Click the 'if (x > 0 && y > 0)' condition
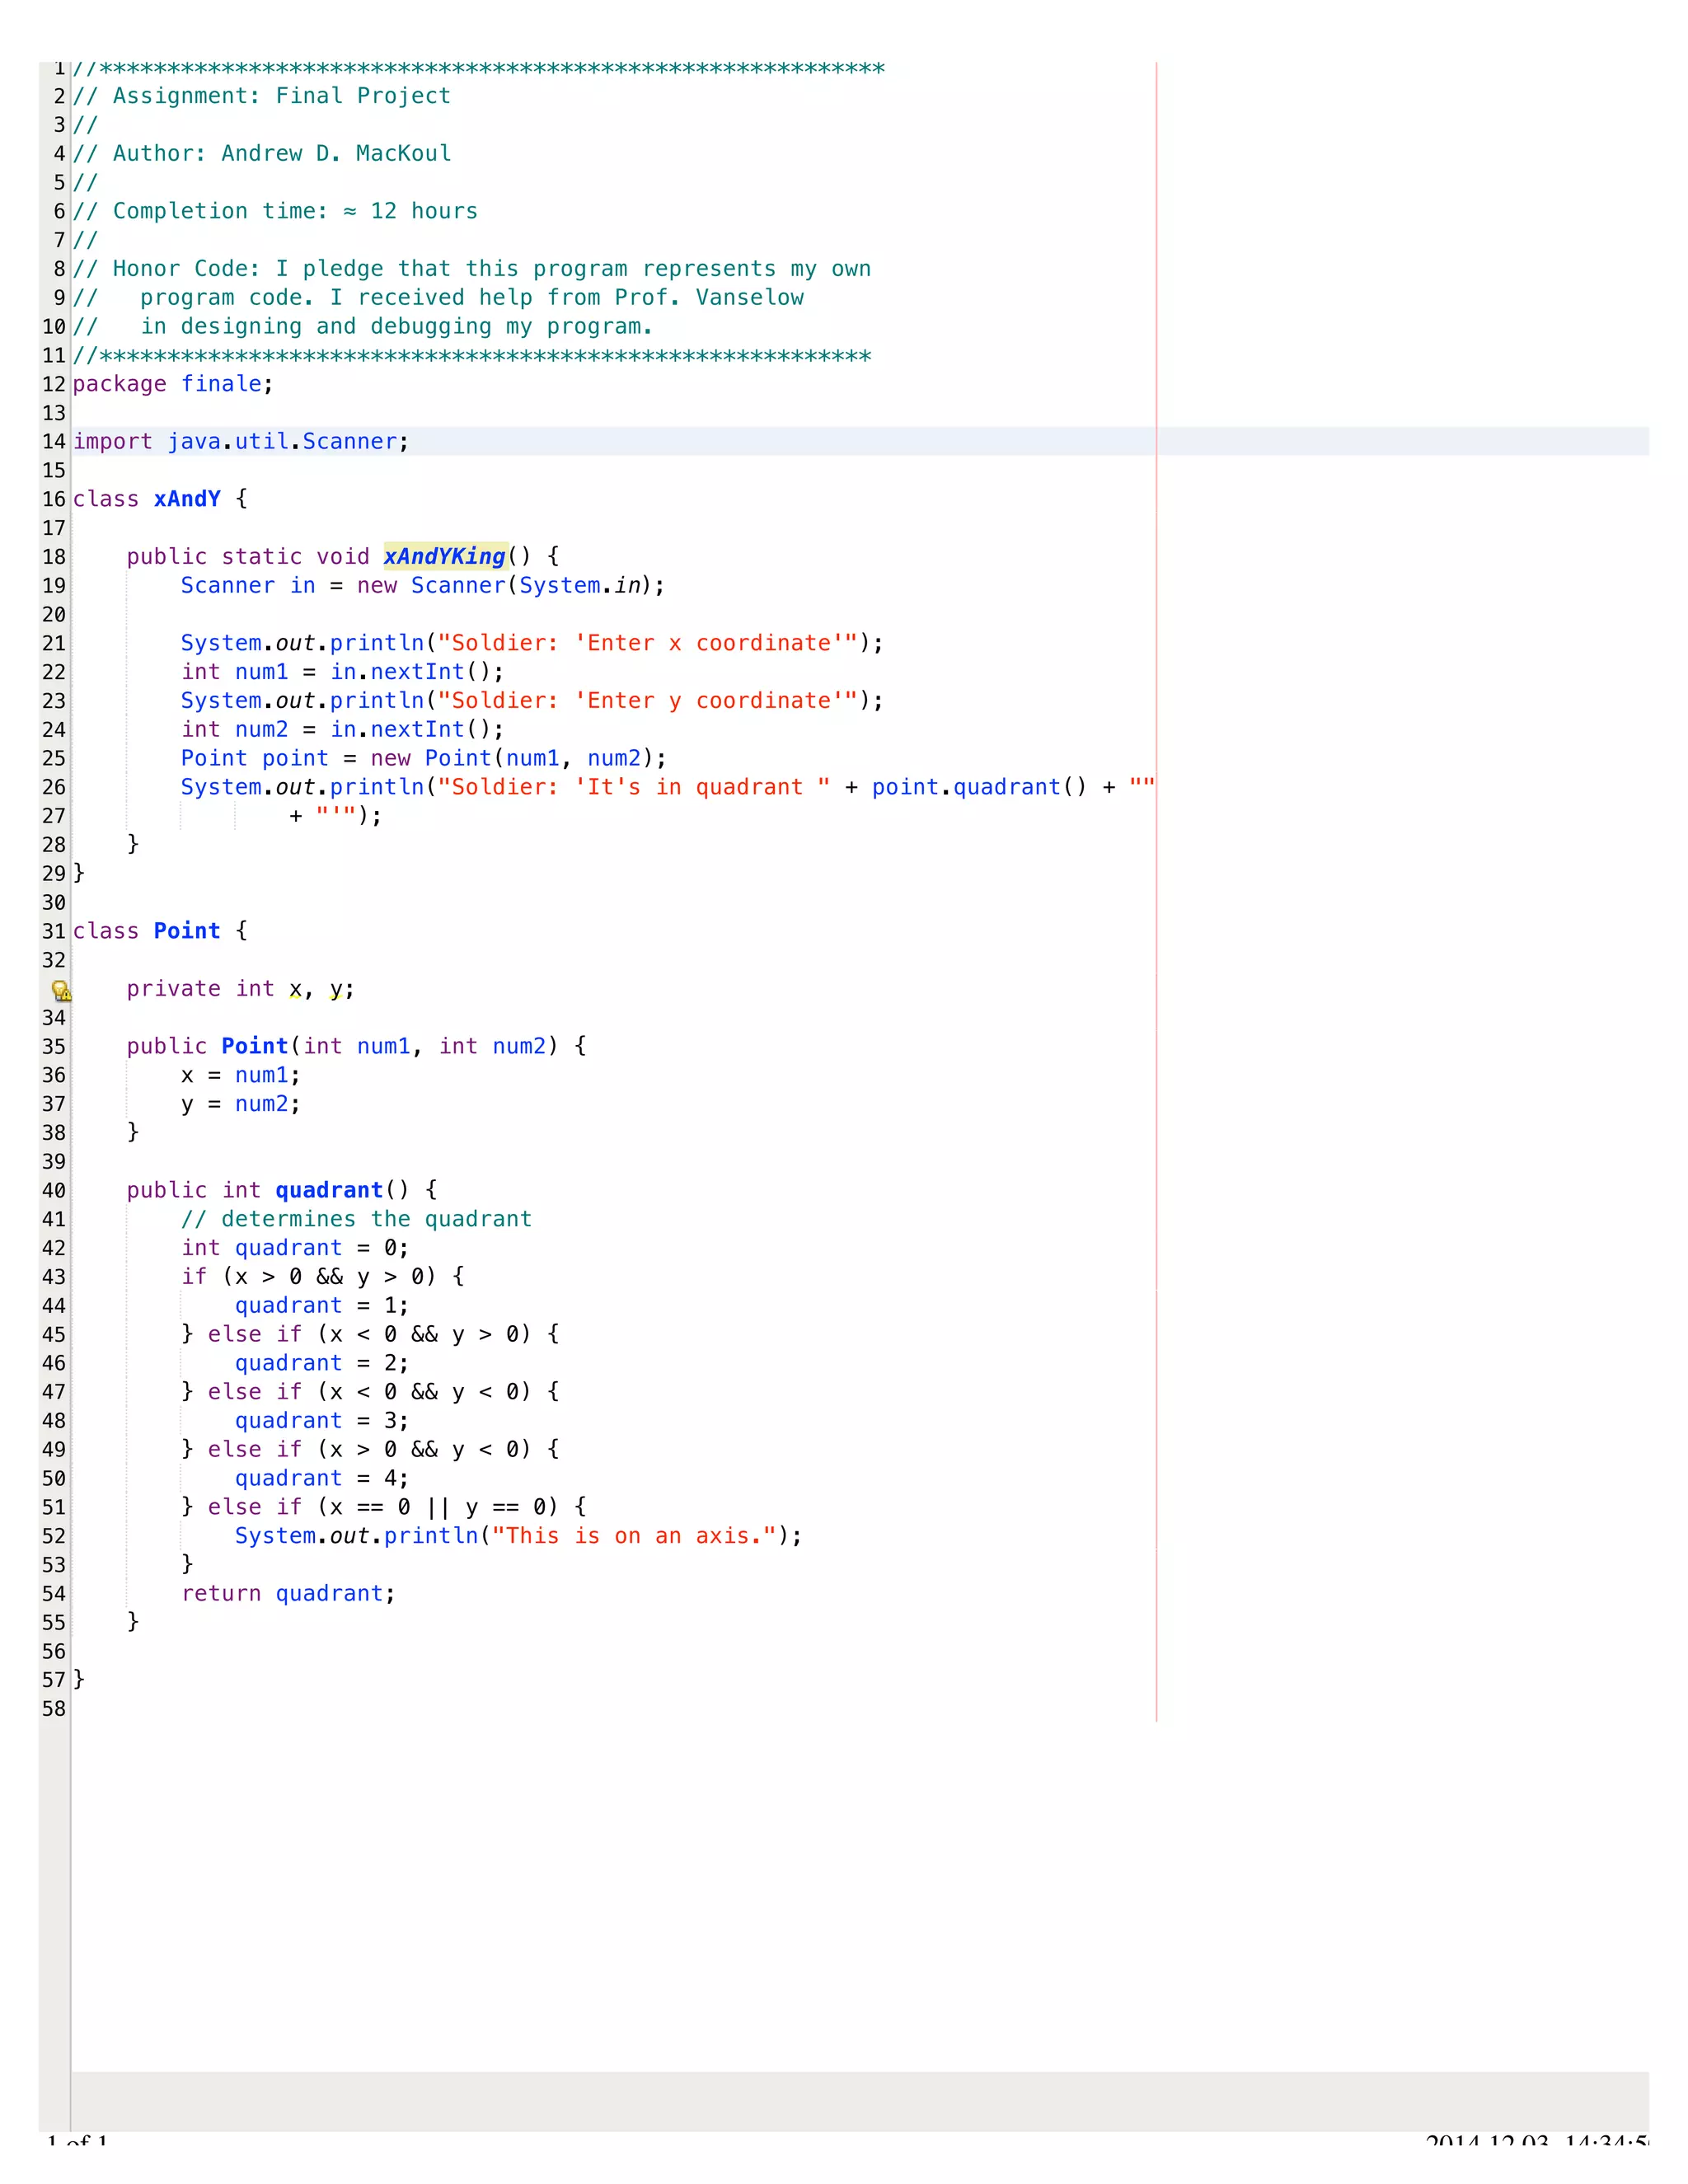Screen dimensions: 1688x2184 click(309, 1277)
